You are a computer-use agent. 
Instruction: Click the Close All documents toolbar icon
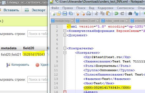pos(83,14)
